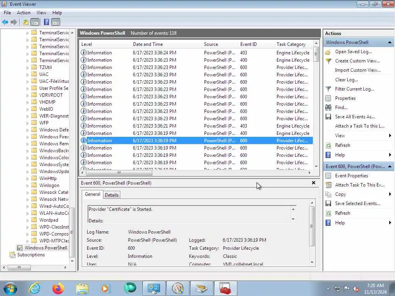
Task: Click the taskbar clock showing 7:20 AM
Action: [x=375, y=289]
